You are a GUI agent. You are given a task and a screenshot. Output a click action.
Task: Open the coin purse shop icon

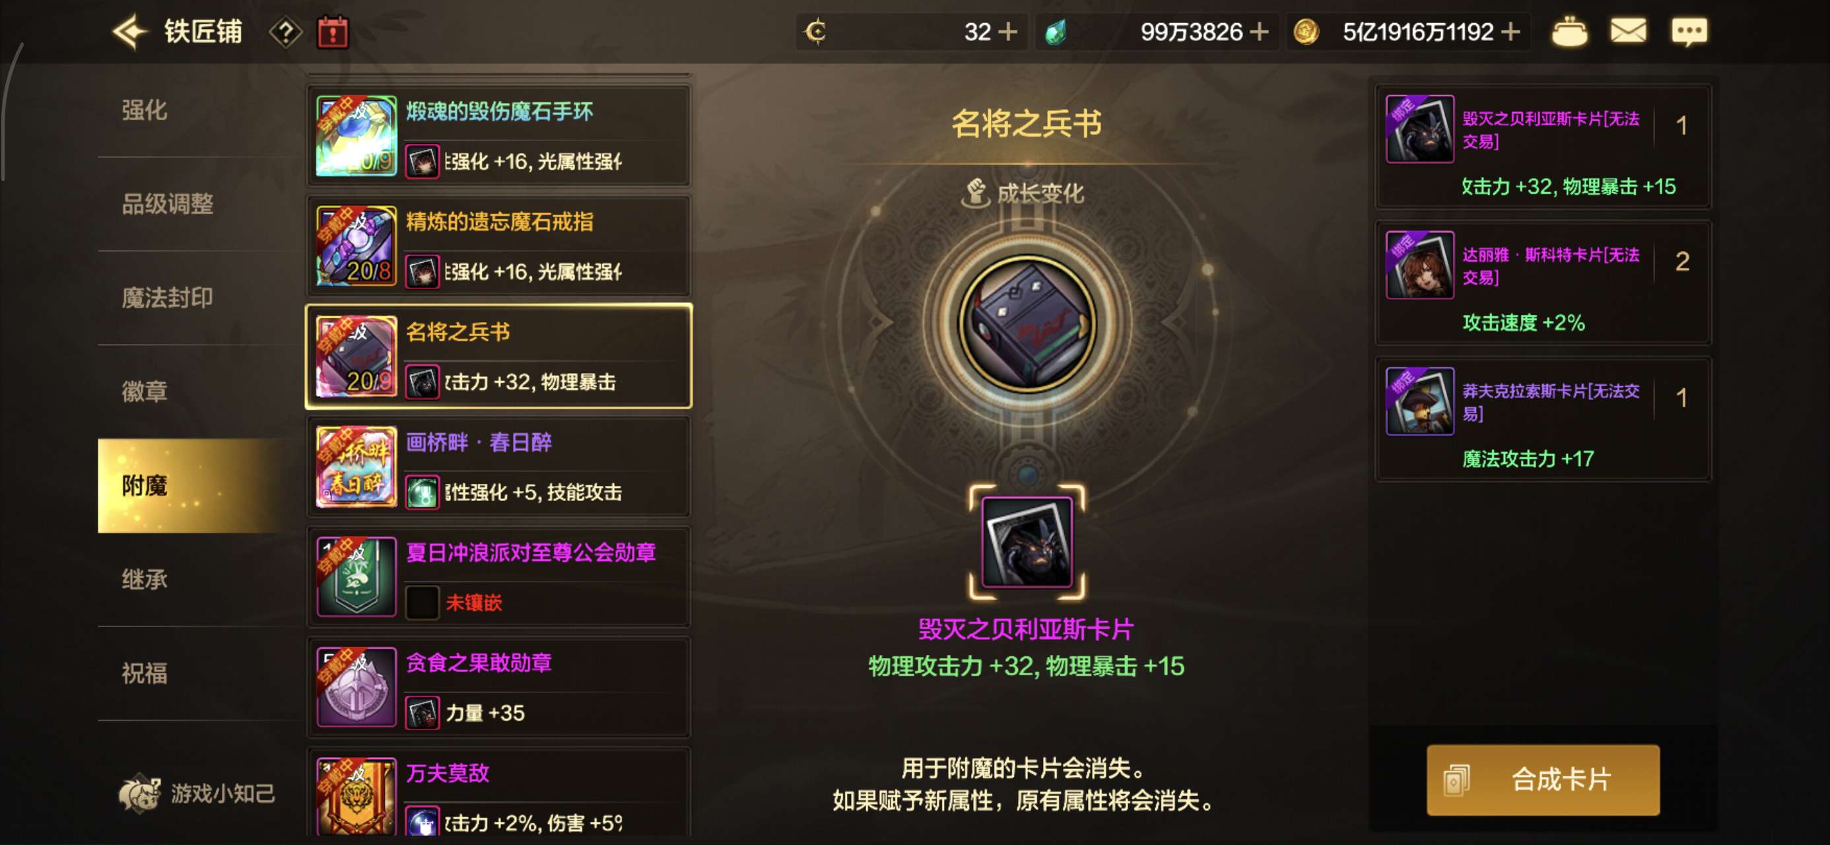pos(1569,32)
